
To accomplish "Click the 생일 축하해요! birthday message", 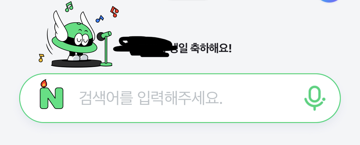I will 201,48.
